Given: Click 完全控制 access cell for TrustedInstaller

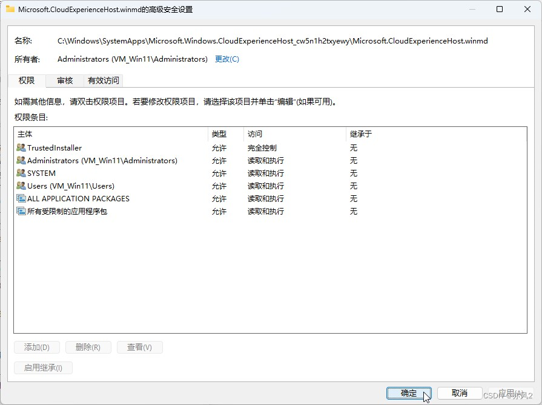Looking at the screenshot, I should tap(262, 148).
